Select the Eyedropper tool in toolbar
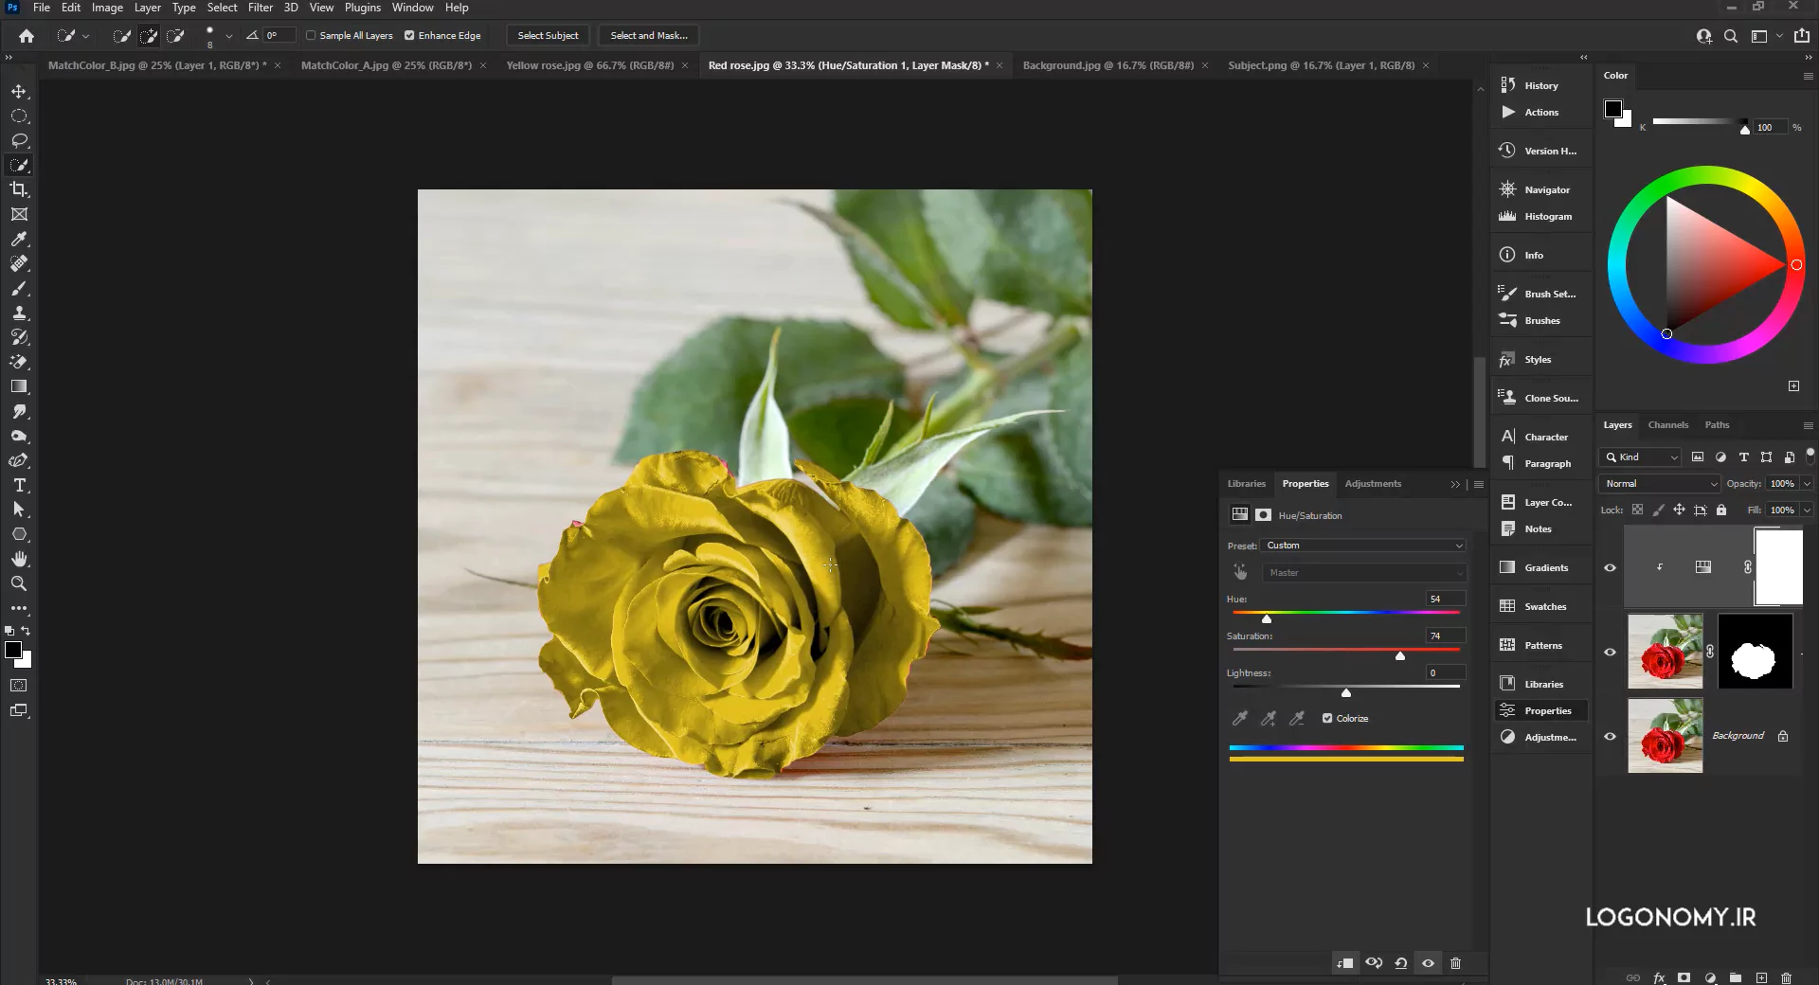This screenshot has height=985, width=1819. [x=19, y=240]
